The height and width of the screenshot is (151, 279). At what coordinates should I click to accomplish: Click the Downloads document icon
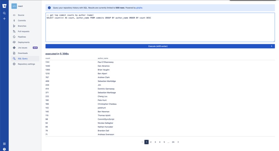pos(14,53)
